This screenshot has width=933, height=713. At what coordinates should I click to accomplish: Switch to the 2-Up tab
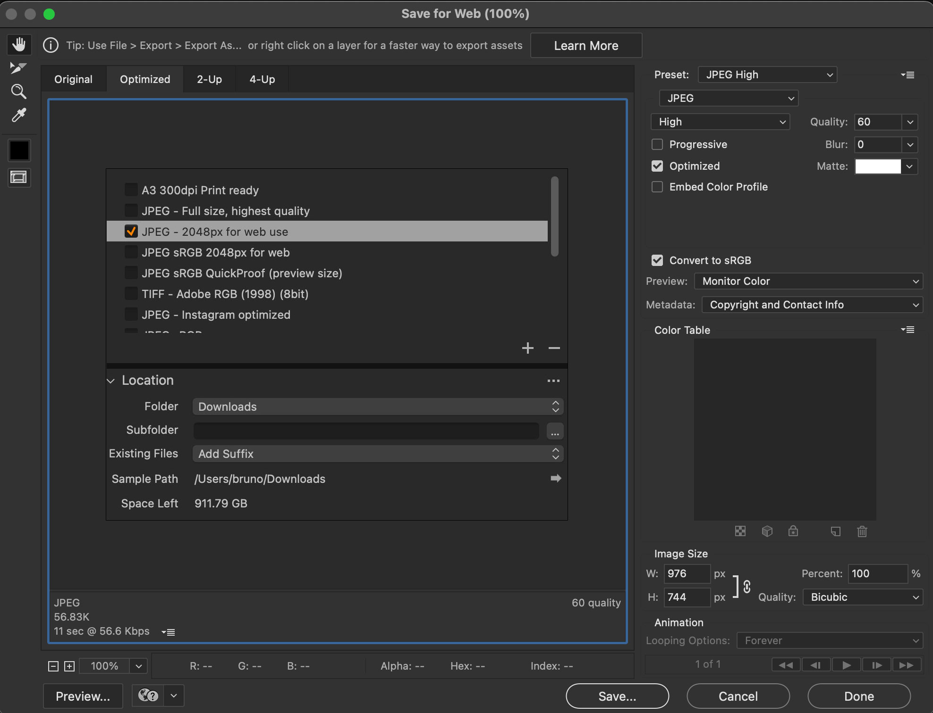click(209, 79)
